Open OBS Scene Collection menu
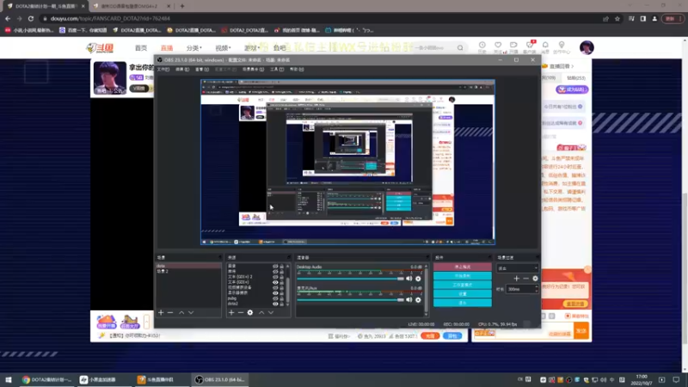 tap(253, 70)
